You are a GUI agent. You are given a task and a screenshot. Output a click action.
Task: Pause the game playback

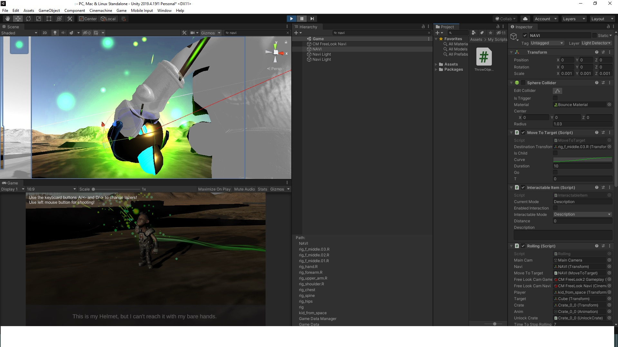tap(302, 19)
